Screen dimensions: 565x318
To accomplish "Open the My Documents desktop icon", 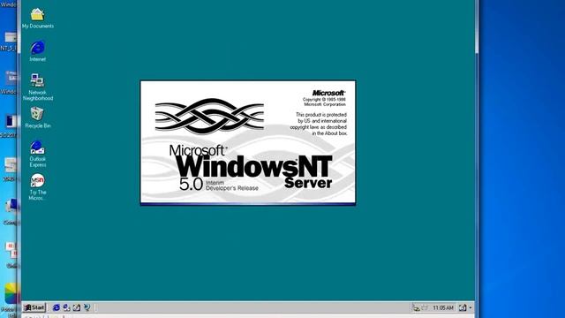I will click(37, 18).
